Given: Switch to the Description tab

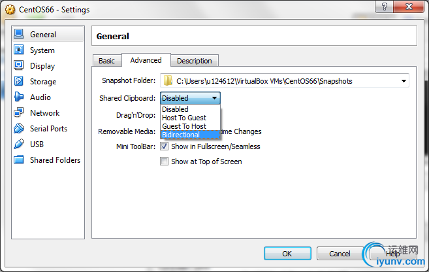Looking at the screenshot, I should (x=195, y=61).
